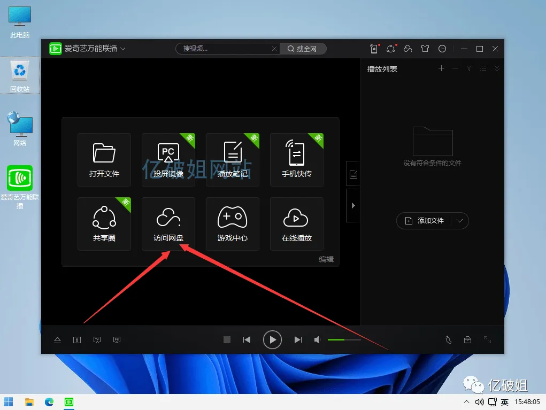Open the phone transfer icon in the title bar
The image size is (546, 410).
(374, 49)
